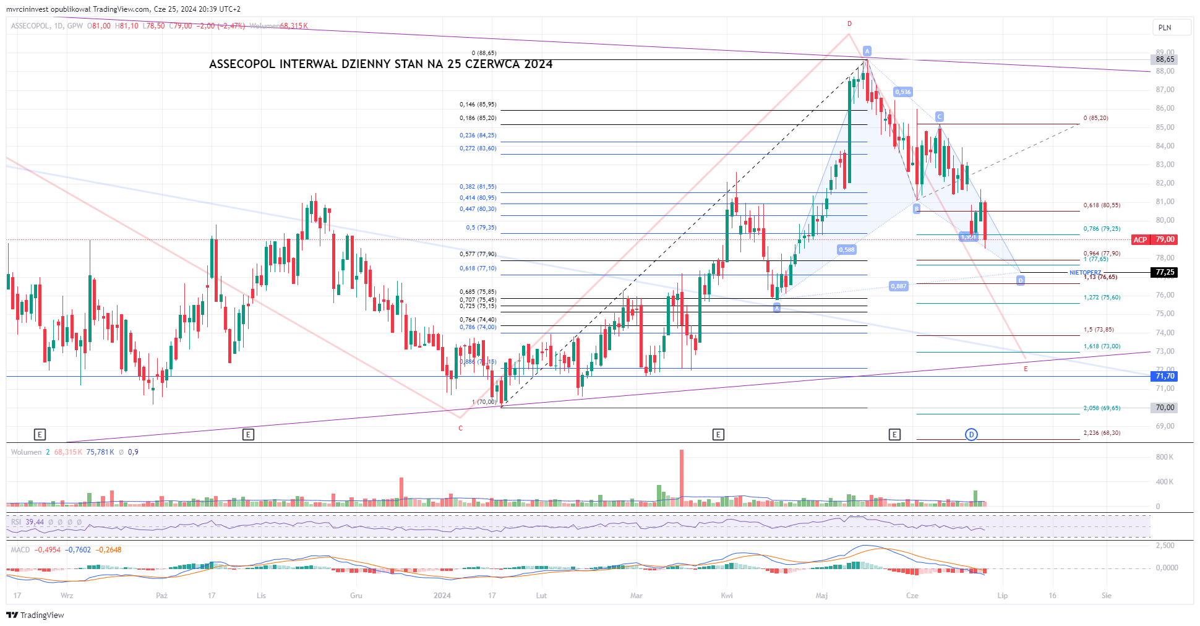Select the 0,588 ratio tag
This screenshot has width=1200, height=626.
coord(846,249)
